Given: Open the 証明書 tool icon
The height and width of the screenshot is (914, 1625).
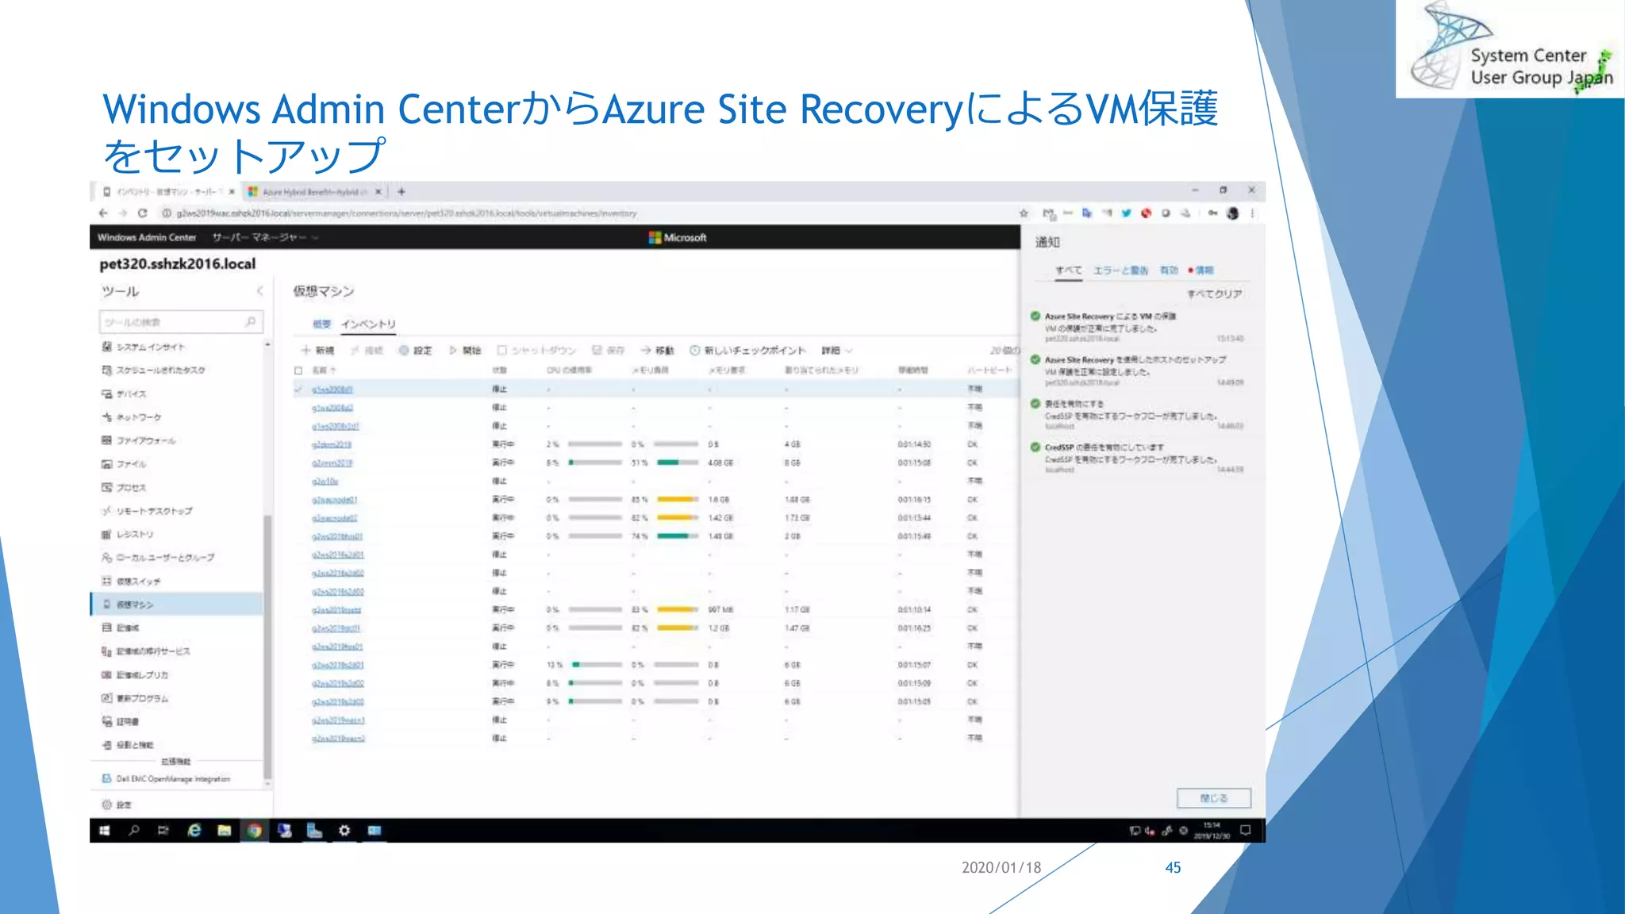Looking at the screenshot, I should click(x=106, y=721).
